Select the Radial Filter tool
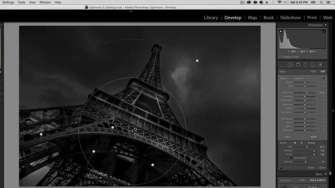Screen dimensions: 335x188 point(313,64)
